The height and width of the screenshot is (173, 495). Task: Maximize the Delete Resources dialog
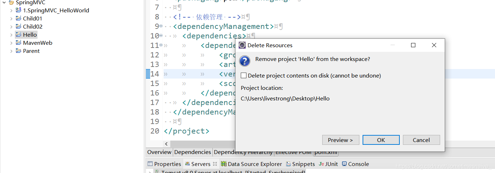click(x=413, y=45)
